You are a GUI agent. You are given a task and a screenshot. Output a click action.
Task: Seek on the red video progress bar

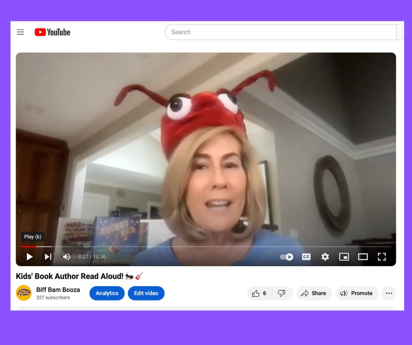point(131,246)
